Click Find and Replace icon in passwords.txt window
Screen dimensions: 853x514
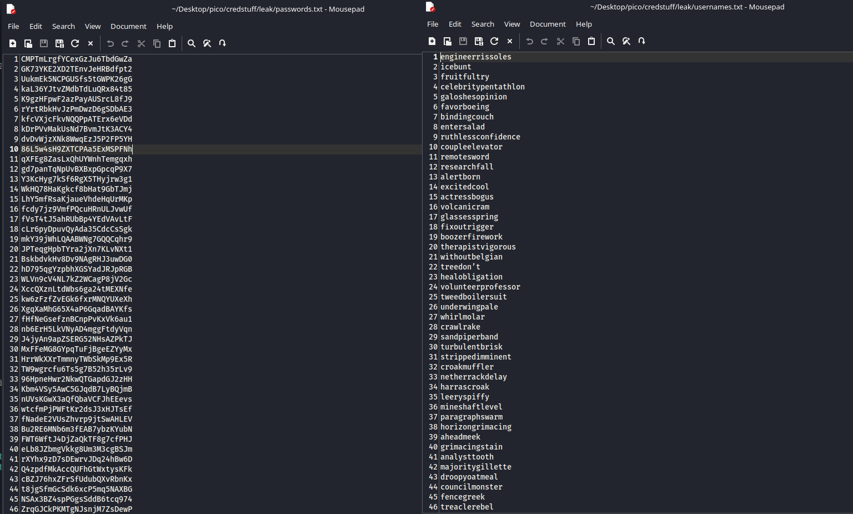pos(207,43)
